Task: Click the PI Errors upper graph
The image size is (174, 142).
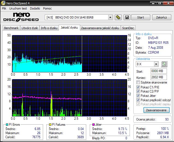Action: (70, 54)
